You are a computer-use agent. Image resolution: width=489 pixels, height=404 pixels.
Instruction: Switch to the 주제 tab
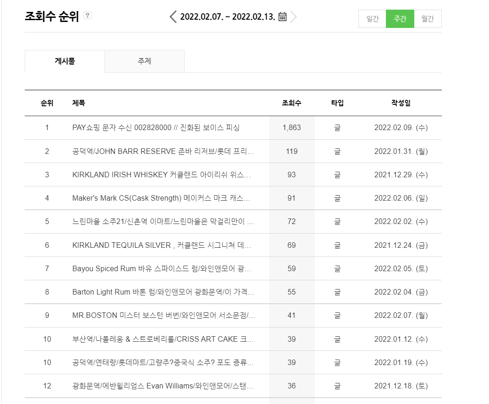point(144,61)
